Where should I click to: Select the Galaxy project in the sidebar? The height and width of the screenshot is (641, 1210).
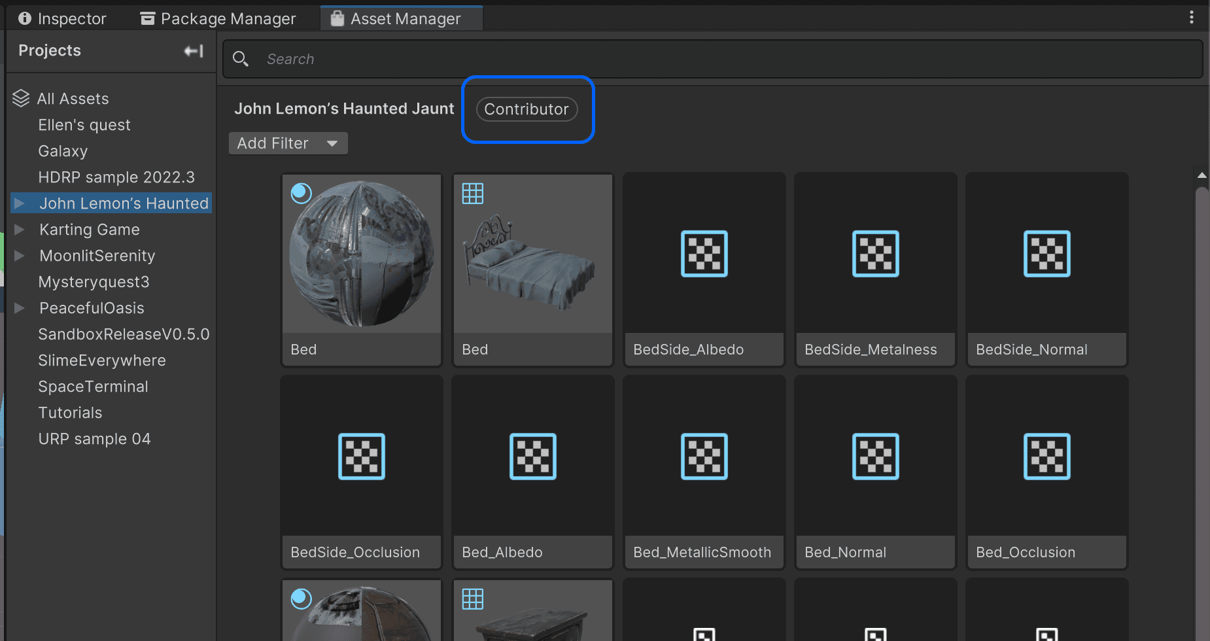63,151
